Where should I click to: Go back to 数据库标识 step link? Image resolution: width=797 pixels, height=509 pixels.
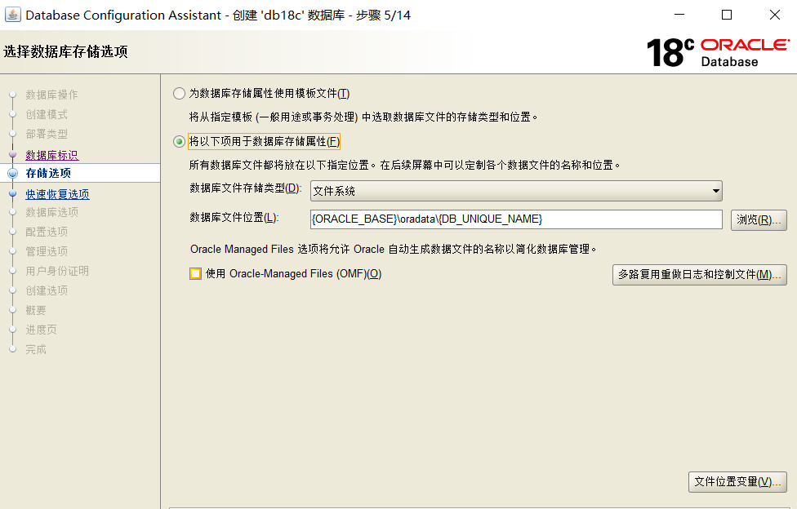click(51, 155)
